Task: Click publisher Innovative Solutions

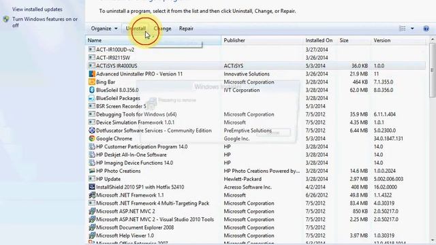Action: [247, 74]
